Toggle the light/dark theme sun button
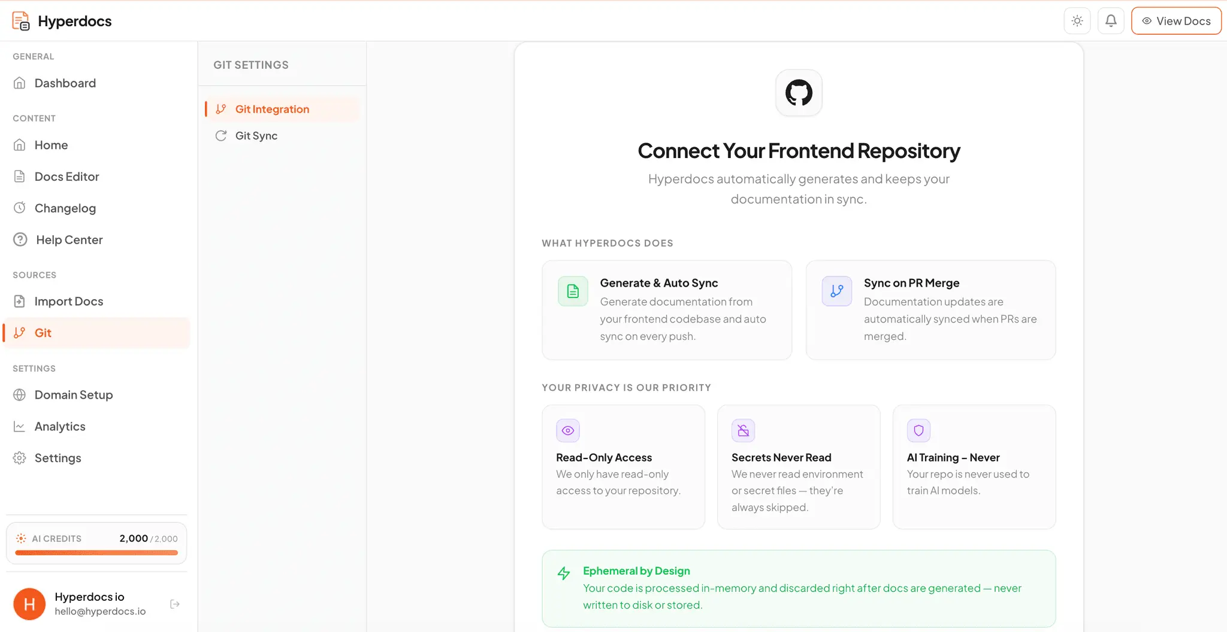 [1077, 21]
